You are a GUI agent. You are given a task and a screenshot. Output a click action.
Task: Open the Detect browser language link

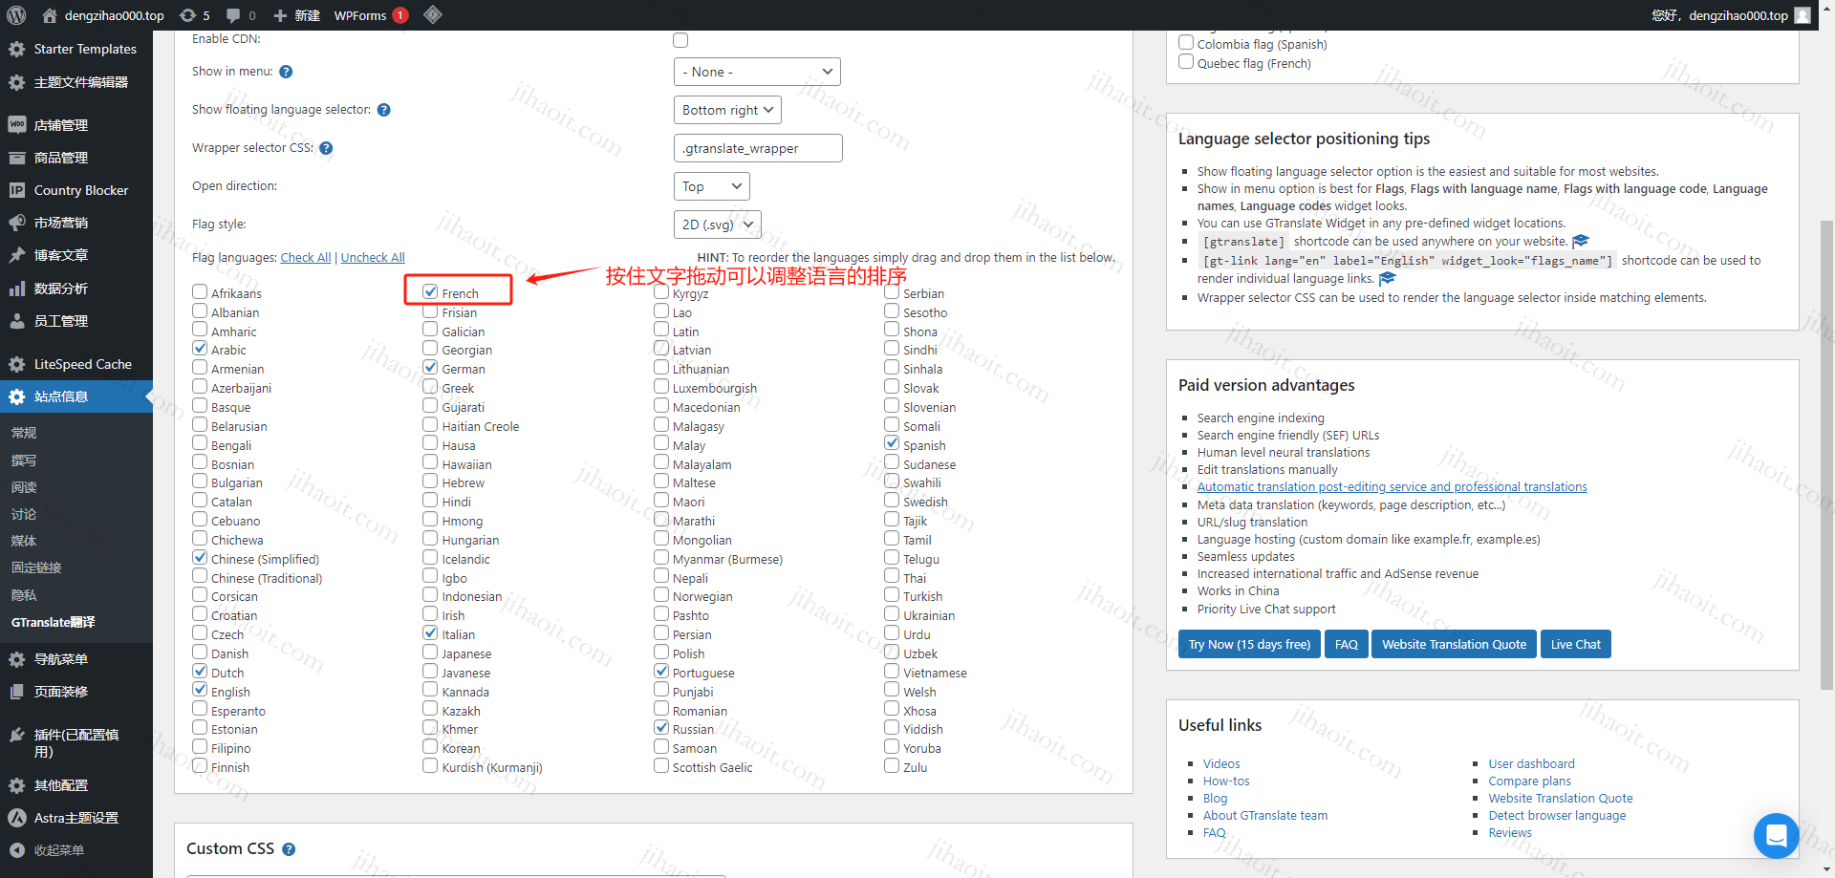1557,816
